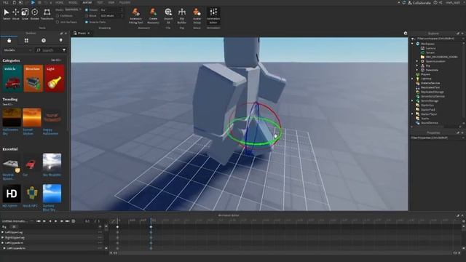
Task: Open the Toolbox marketplace bag tab
Action: 9,41
